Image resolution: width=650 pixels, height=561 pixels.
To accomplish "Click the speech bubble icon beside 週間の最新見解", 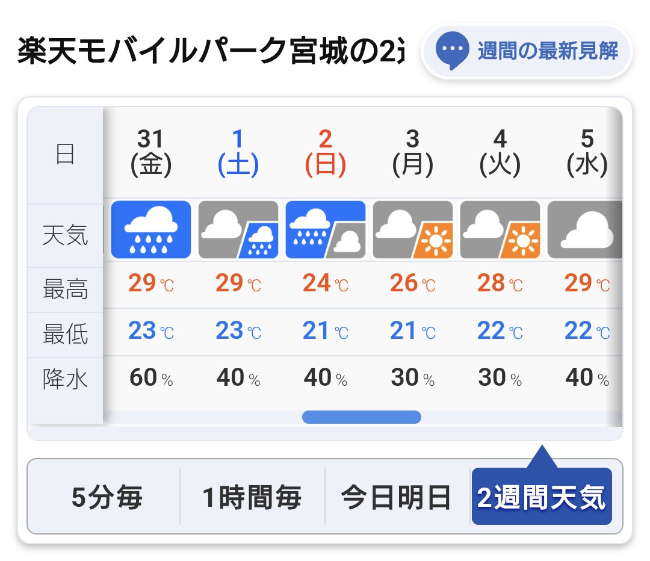I will [452, 51].
